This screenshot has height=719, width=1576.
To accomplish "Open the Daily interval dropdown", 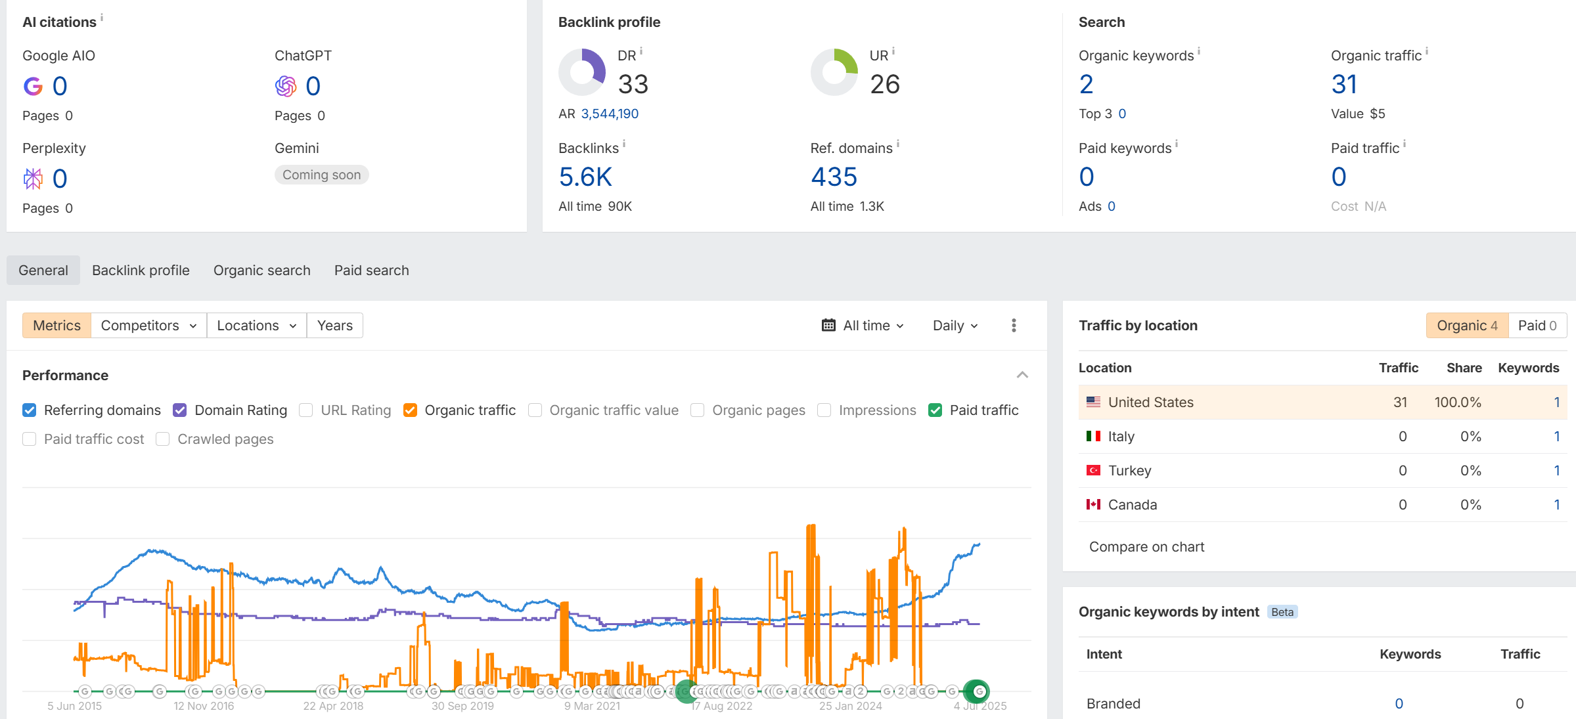I will (955, 326).
